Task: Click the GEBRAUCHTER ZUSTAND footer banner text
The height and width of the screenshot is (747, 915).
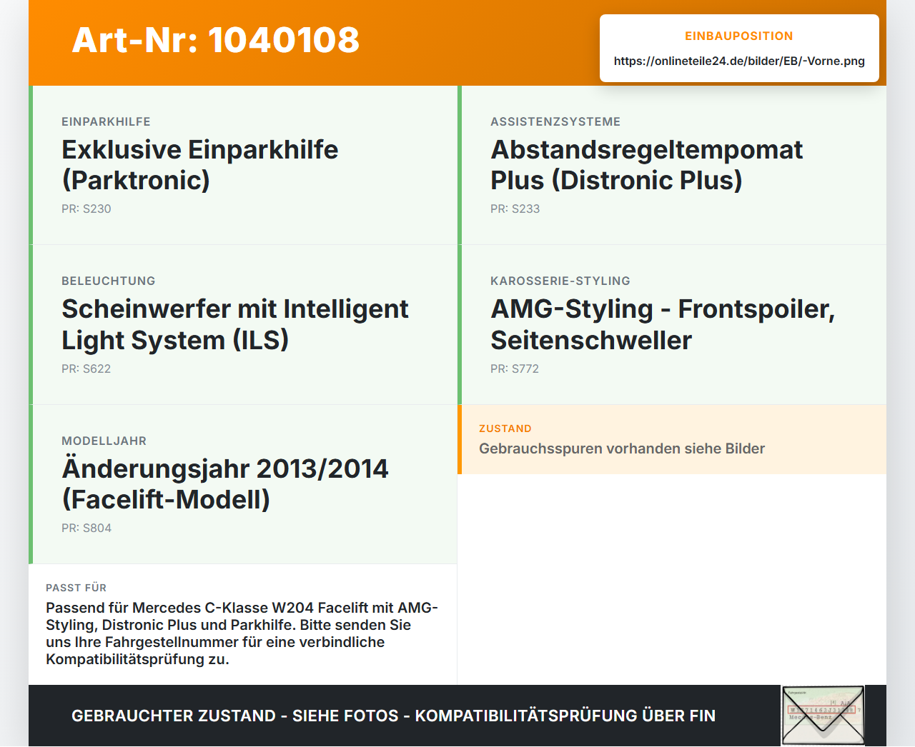Action: click(394, 716)
